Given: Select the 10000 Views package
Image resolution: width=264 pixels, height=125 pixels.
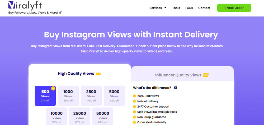Looking at the screenshot, I should click(57, 116).
